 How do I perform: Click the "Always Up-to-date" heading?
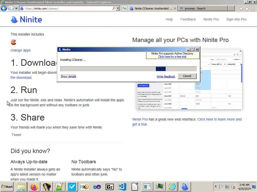click(x=29, y=162)
